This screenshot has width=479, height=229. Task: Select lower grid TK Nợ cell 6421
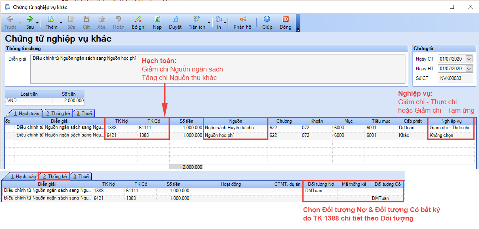pyautogui.click(x=108, y=198)
